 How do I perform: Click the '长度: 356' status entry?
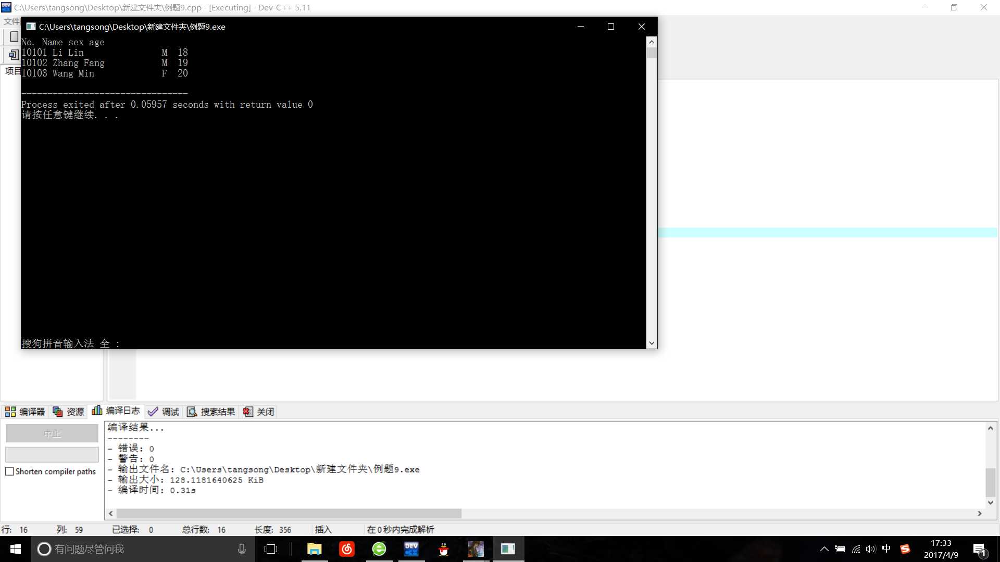pyautogui.click(x=273, y=530)
